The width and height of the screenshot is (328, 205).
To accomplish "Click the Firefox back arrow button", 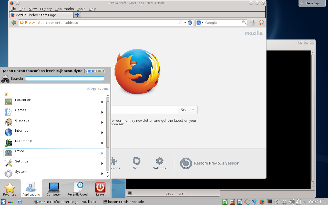I will (14, 23).
